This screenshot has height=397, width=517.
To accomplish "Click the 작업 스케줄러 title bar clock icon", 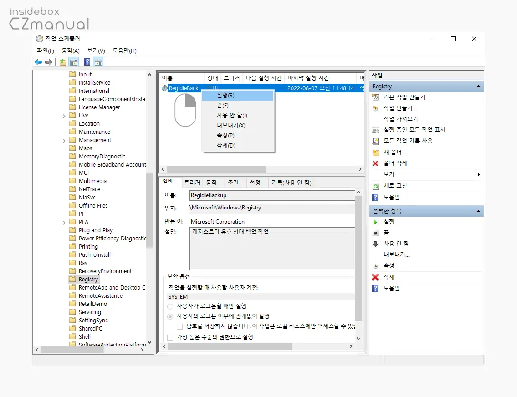I will (x=40, y=39).
